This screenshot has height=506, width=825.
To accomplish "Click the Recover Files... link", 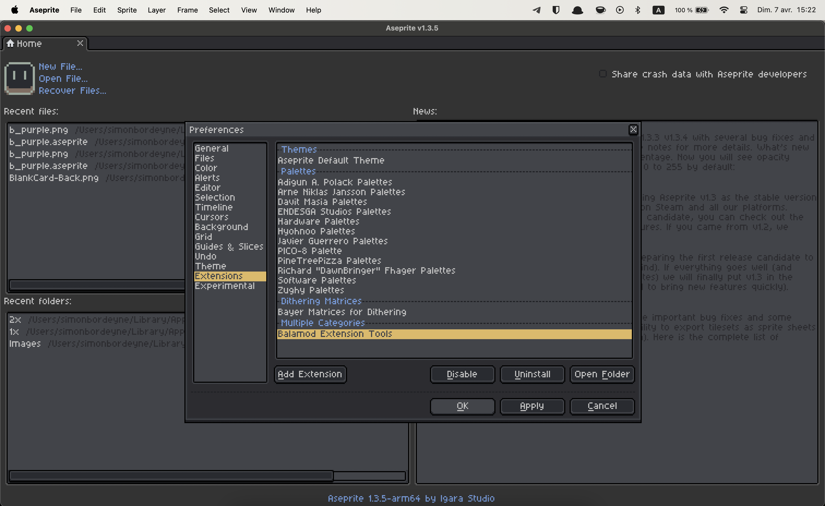I will (72, 90).
